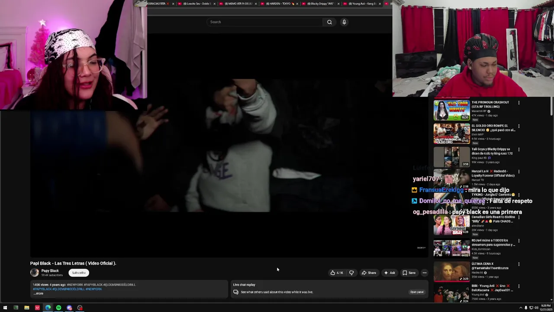This screenshot has height=312, width=554.
Task: Open menu for EL GOLDO ORO video
Action: click(x=519, y=127)
